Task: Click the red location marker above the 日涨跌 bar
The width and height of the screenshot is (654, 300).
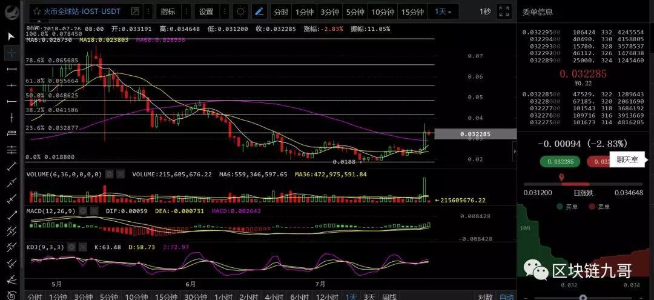Action: [x=561, y=178]
